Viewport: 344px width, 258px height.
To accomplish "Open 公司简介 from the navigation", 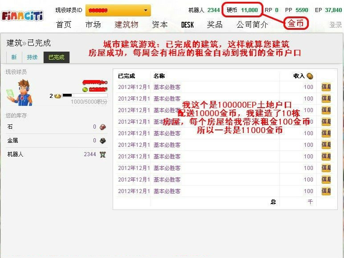I will (252, 25).
